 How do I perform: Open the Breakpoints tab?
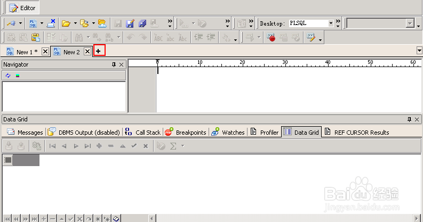pyautogui.click(x=185, y=132)
